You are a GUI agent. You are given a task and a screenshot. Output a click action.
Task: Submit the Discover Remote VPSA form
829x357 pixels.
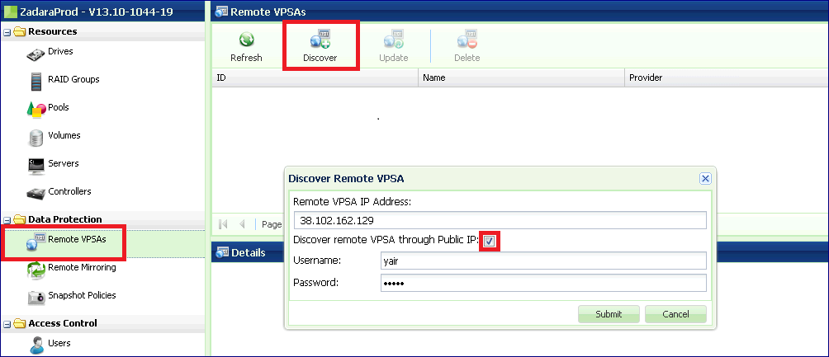609,313
